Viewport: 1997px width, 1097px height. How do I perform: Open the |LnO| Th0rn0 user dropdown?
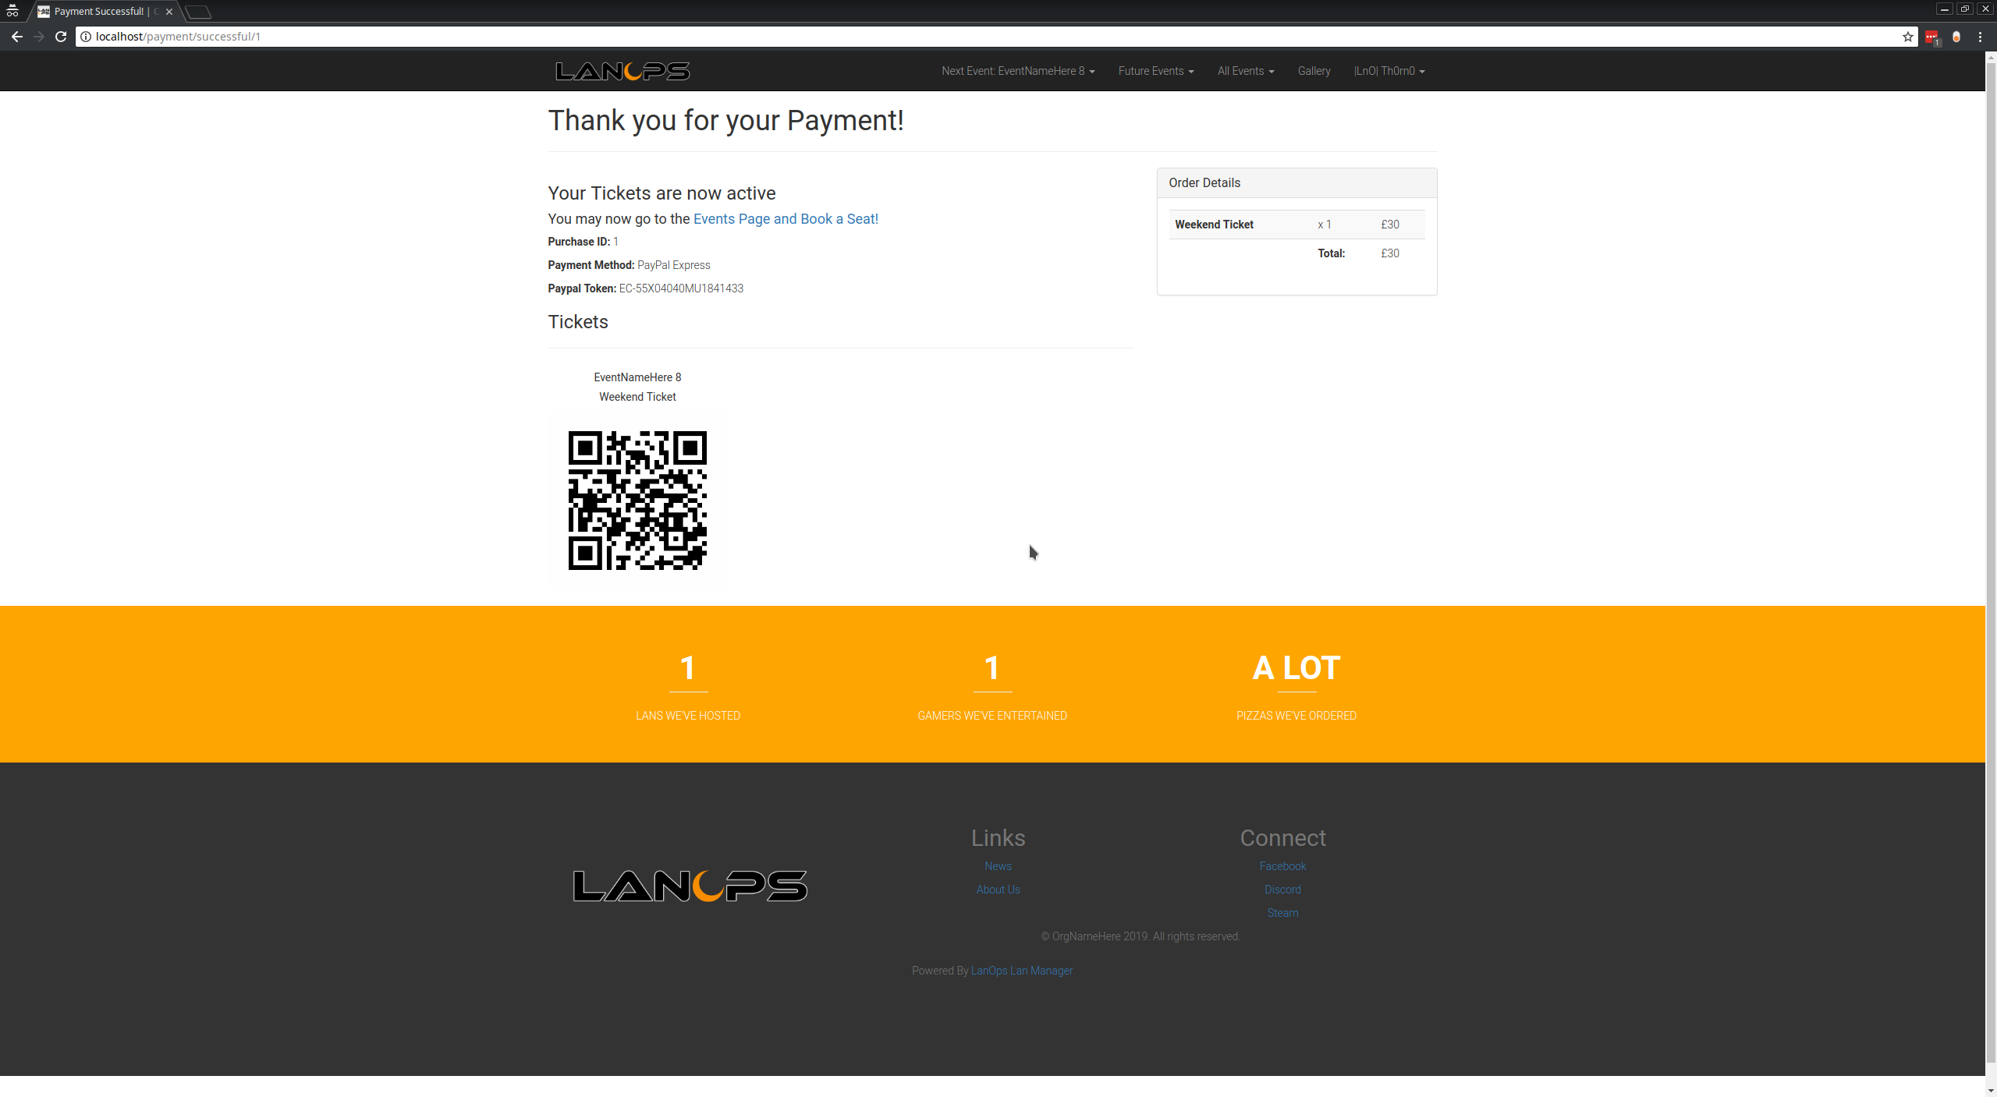(1389, 71)
